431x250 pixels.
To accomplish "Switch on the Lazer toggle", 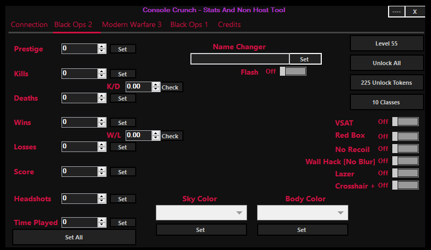I will tap(406, 173).
